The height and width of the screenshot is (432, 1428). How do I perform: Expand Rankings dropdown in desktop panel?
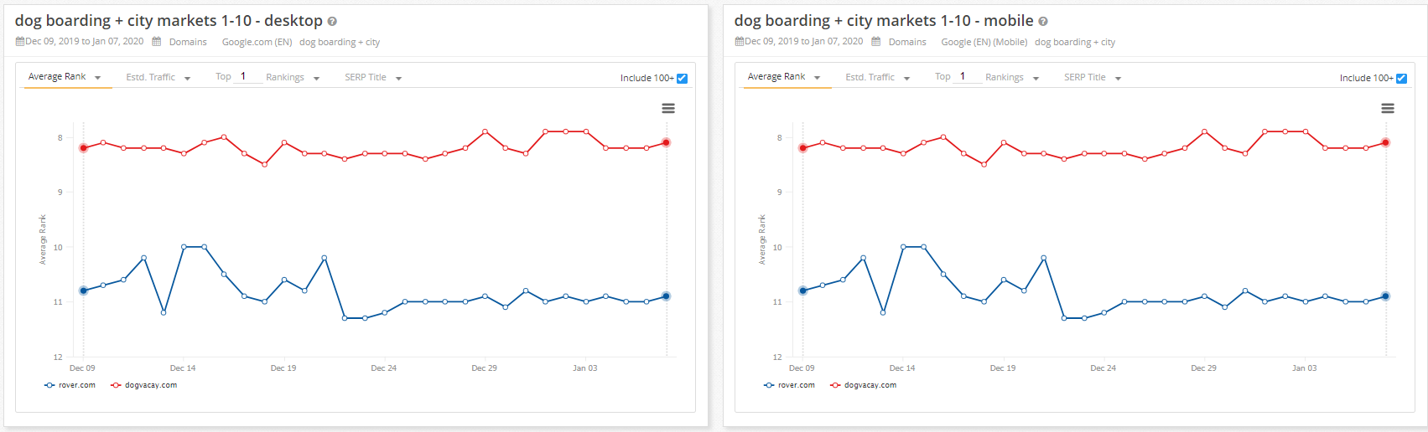pyautogui.click(x=316, y=79)
